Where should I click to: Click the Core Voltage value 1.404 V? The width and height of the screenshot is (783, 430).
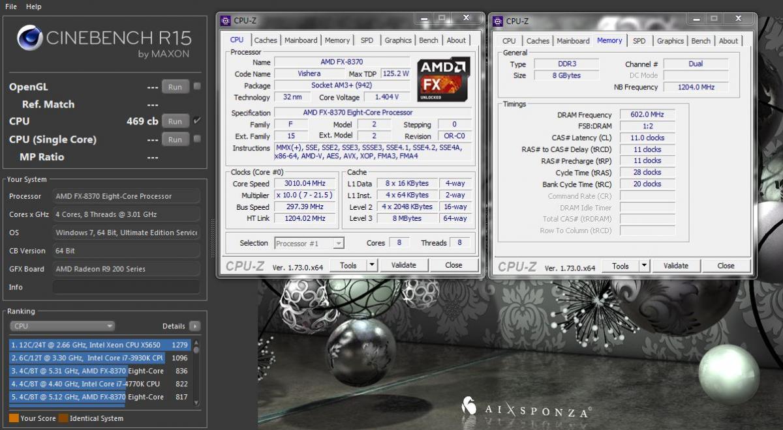[x=386, y=97]
